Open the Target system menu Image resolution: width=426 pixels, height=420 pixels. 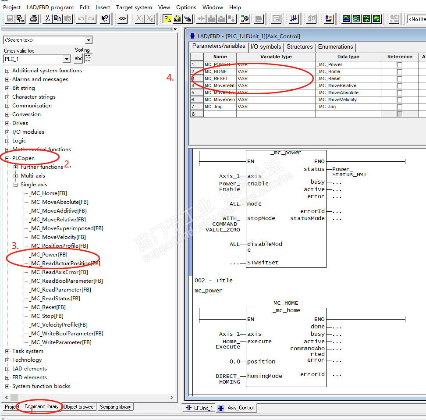click(134, 7)
